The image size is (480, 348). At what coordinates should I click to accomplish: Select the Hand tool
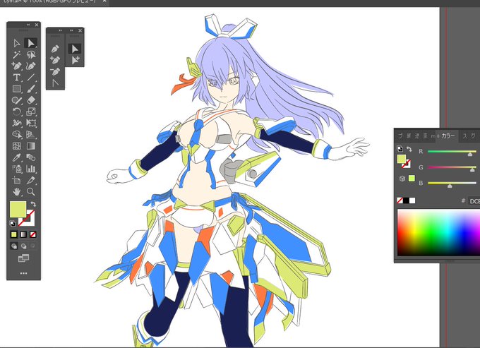[16, 191]
